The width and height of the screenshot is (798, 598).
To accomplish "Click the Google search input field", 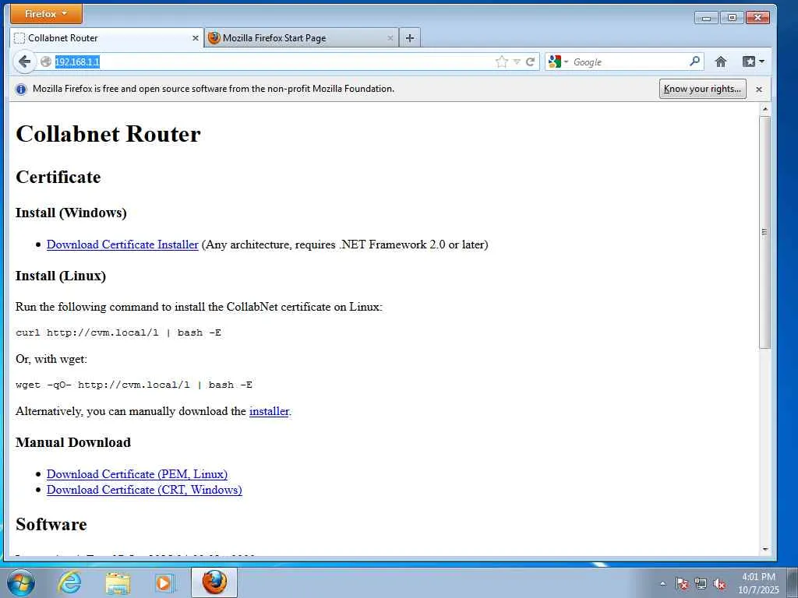I will 630,62.
